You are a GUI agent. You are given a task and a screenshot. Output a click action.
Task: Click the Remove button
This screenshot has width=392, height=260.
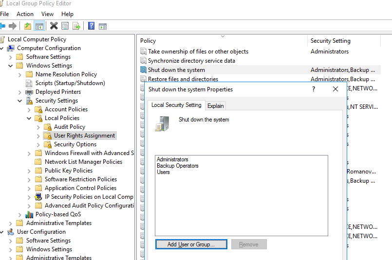pyautogui.click(x=249, y=244)
